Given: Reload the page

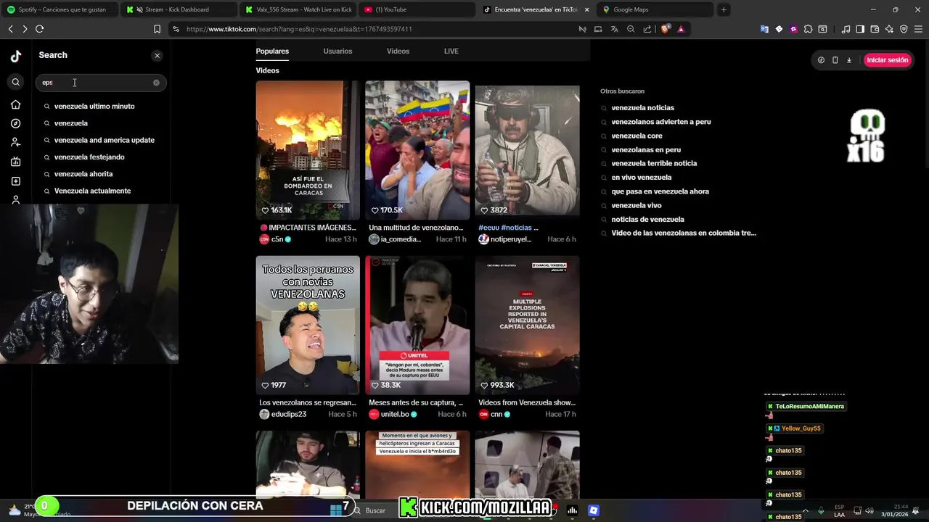Looking at the screenshot, I should tap(40, 29).
